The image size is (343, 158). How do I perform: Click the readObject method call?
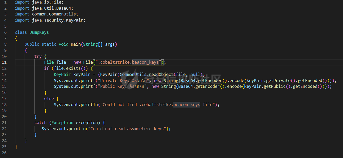pos(161,74)
